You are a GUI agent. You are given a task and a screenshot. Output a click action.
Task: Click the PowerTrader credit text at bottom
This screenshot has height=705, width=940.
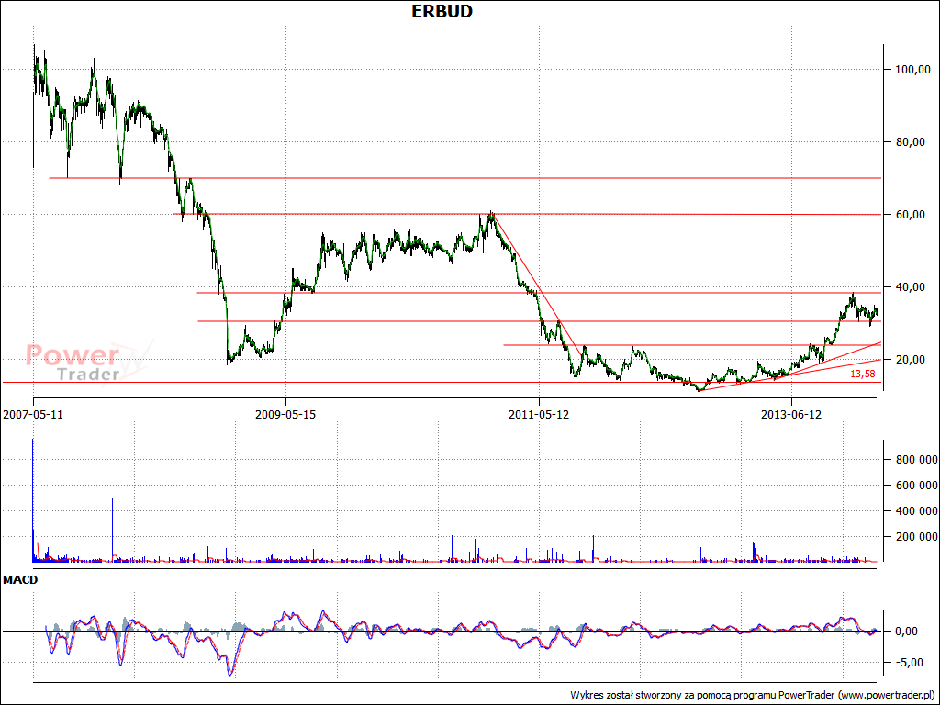(753, 695)
